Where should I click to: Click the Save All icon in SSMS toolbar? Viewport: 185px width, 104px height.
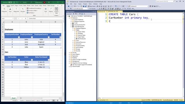pos(86,6)
